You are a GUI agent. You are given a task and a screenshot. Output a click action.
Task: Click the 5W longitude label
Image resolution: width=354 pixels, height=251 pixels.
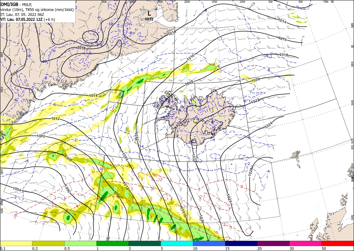coord(270,2)
